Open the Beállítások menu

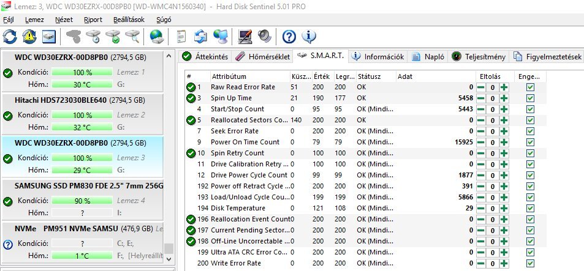pyautogui.click(x=129, y=20)
